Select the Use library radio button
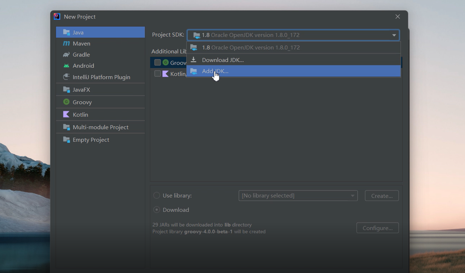Screen dimensions: 465x273 tap(156, 195)
